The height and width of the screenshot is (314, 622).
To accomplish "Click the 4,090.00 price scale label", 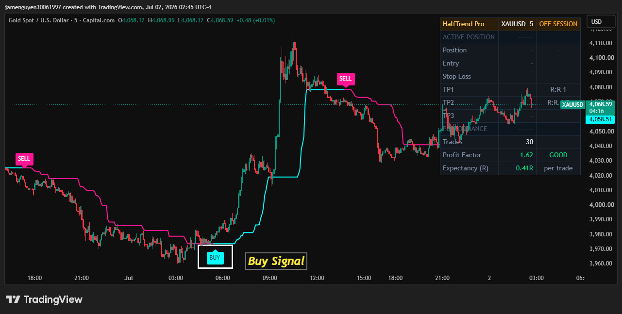I will (x=600, y=72).
